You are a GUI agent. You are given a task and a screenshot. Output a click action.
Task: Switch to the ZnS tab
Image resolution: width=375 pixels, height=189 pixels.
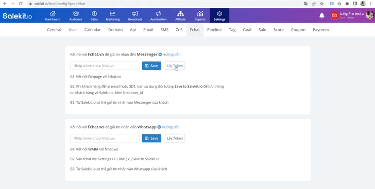tap(179, 30)
